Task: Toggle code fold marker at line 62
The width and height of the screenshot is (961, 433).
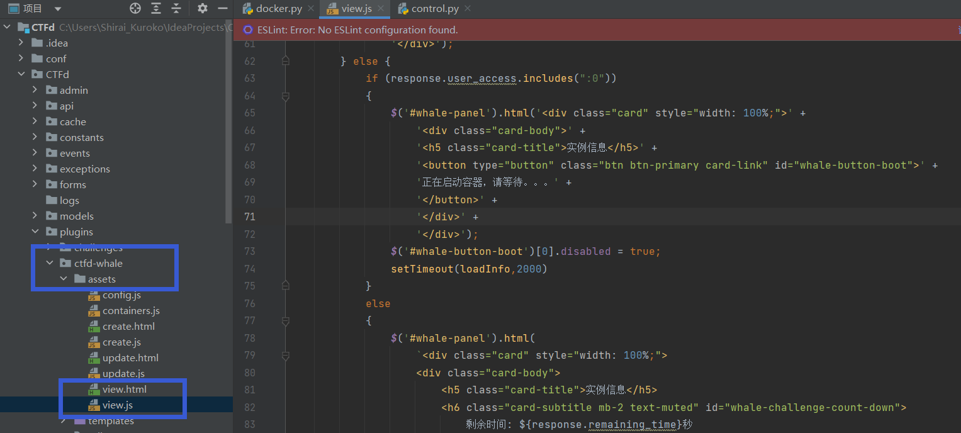Action: (x=286, y=61)
